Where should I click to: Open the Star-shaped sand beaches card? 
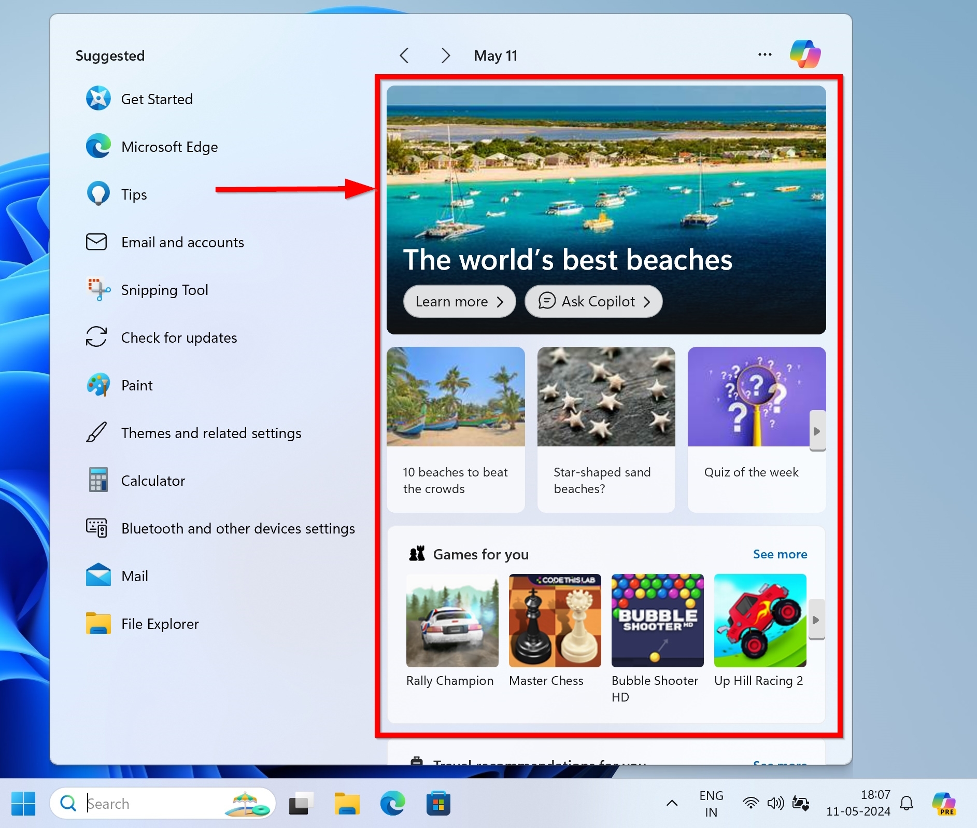(x=606, y=429)
